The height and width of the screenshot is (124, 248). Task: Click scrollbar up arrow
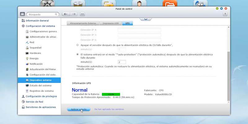tap(228, 27)
